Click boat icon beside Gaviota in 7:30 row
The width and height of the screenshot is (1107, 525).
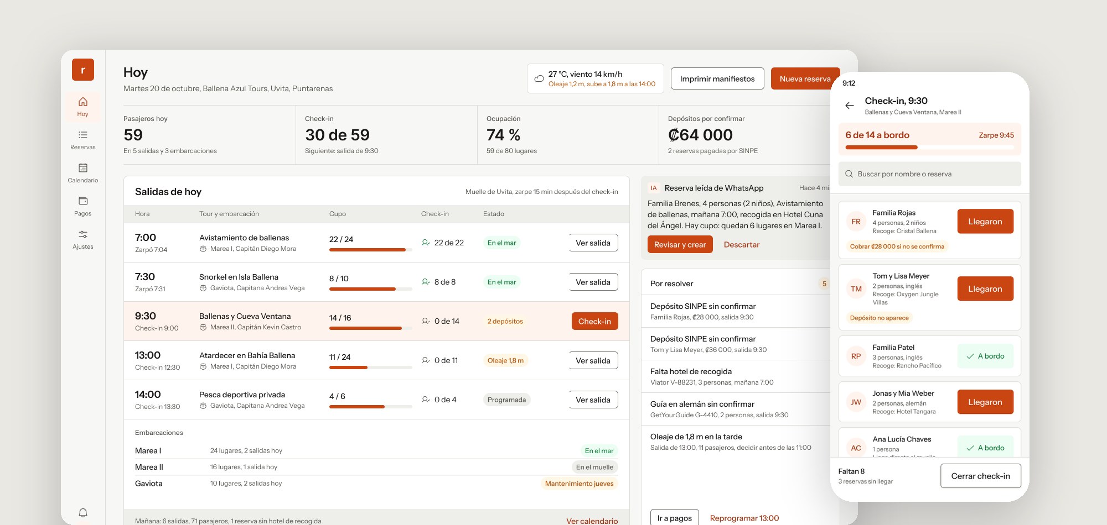(203, 288)
